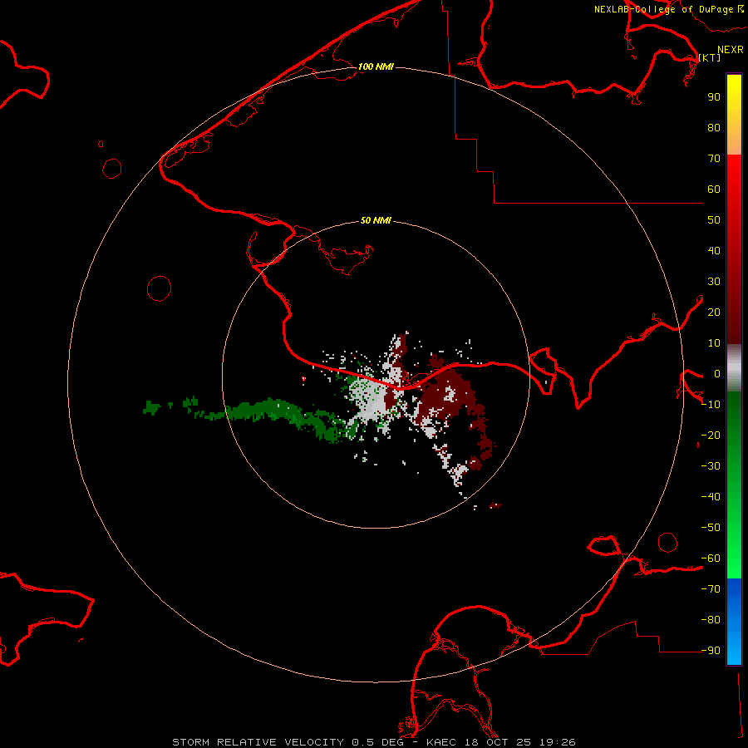Viewport: 748px width, 748px height.
Task: Click the -70 value on velocity scale
Action: coord(711,589)
